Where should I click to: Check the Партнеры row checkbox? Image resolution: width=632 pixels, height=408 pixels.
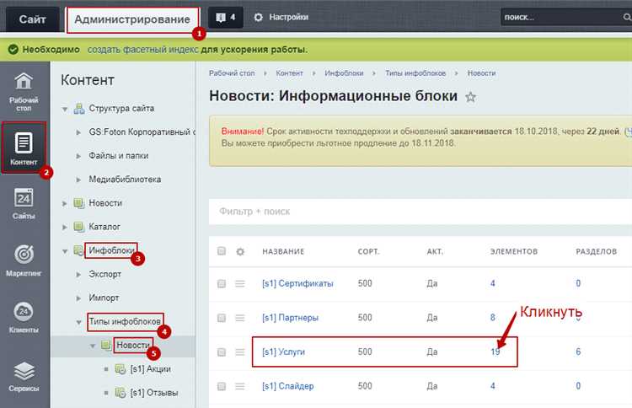[222, 318]
